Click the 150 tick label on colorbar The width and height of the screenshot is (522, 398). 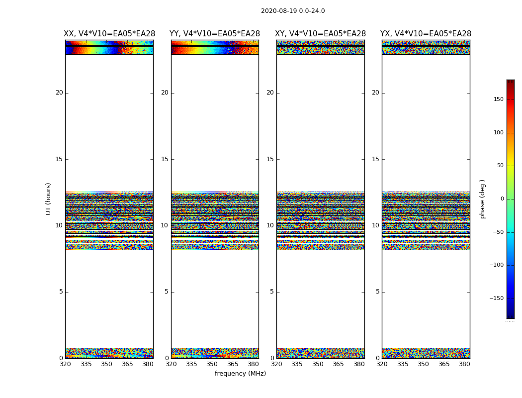tap(498, 99)
